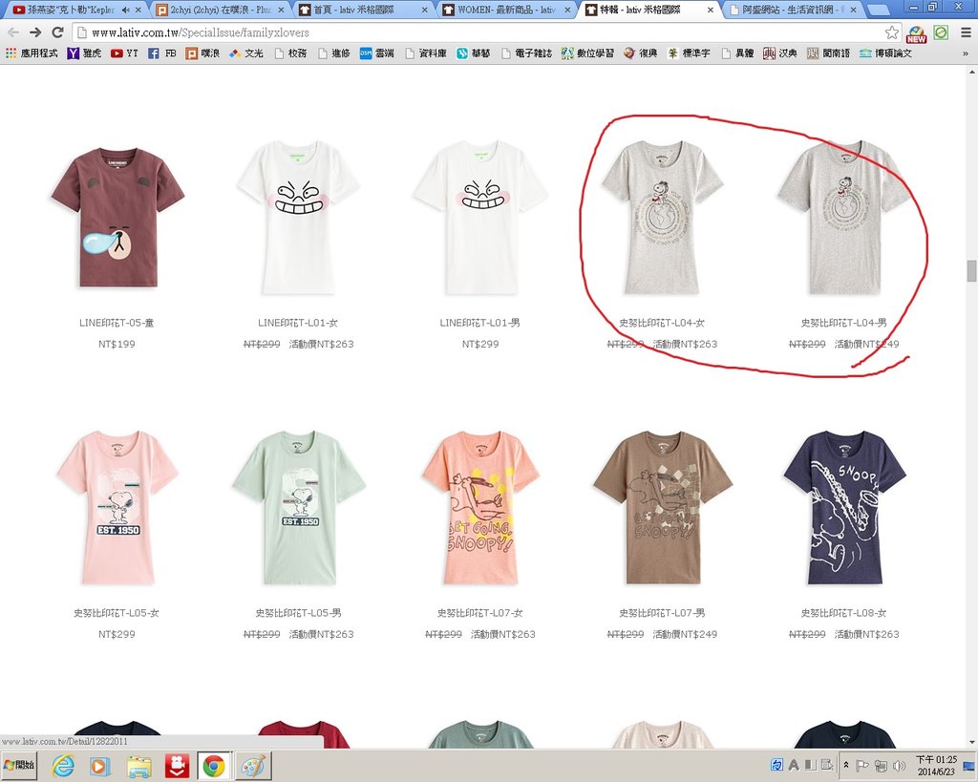Open product link 史努比印花T-L04-女
This screenshot has width=978, height=782.
pyautogui.click(x=662, y=323)
